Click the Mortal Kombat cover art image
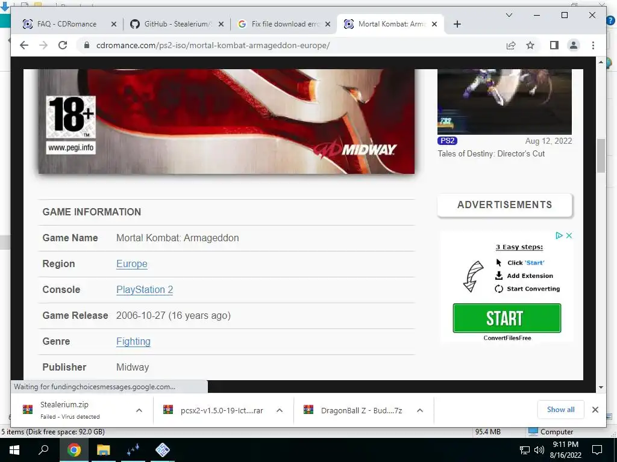This screenshot has height=462, width=617. coord(227,122)
